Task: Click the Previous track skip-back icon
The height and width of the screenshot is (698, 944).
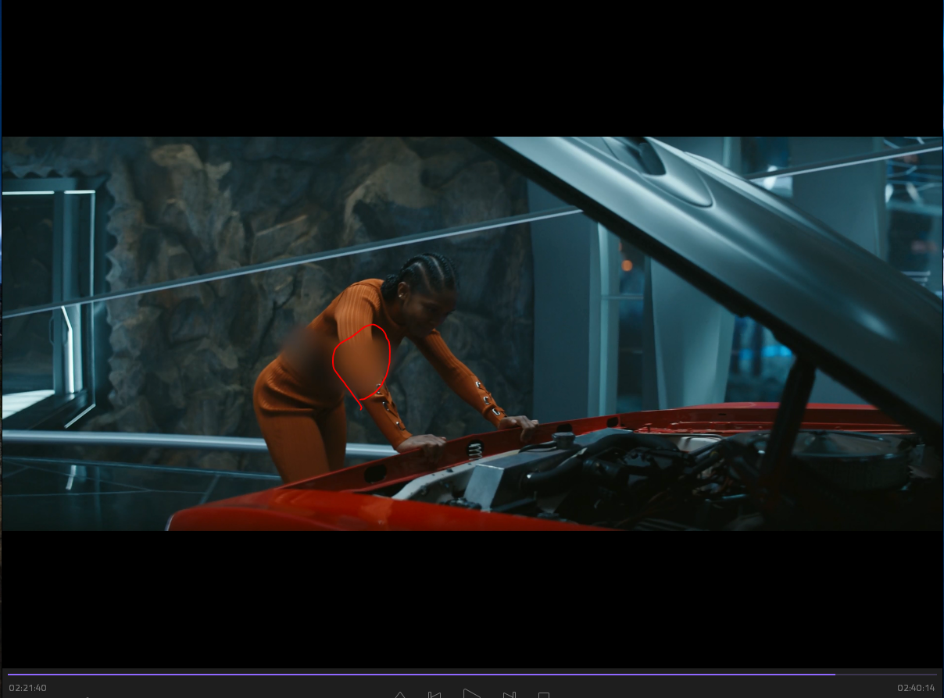Action: [435, 694]
